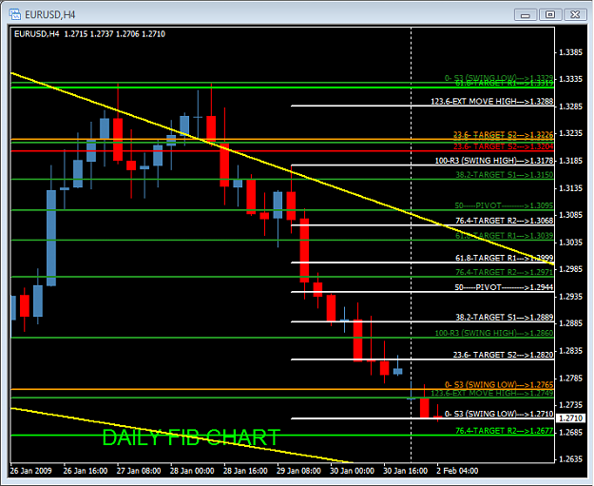594x486 pixels.
Task: Click the '2 Feb 04:00' time axis label
Action: click(457, 471)
